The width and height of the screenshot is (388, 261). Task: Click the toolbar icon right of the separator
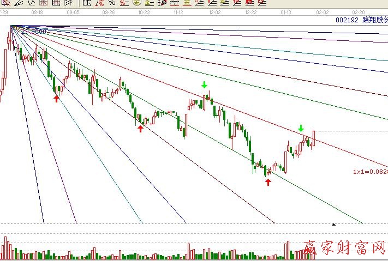coord(86,2)
